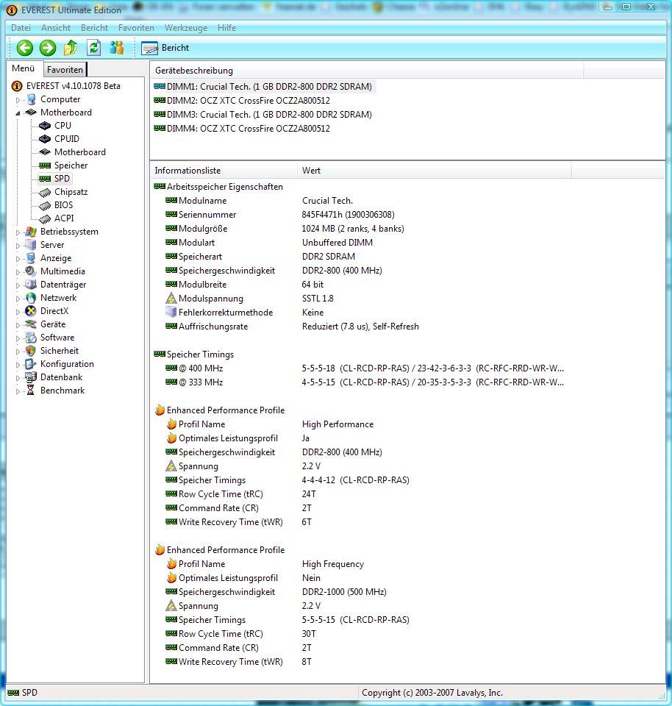Select the Chipsatz icon in tree
The height and width of the screenshot is (706, 672).
click(45, 192)
